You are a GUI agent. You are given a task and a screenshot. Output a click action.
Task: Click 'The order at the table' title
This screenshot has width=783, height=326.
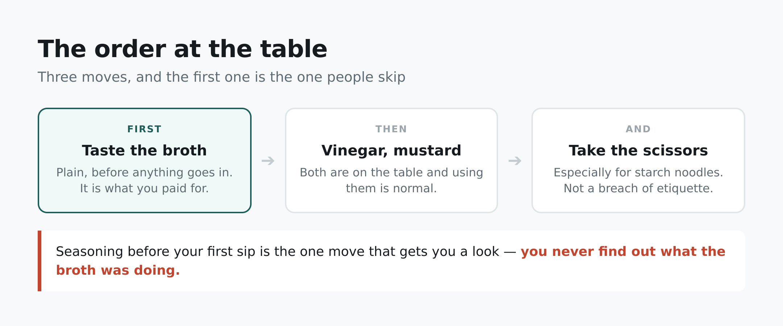182,49
